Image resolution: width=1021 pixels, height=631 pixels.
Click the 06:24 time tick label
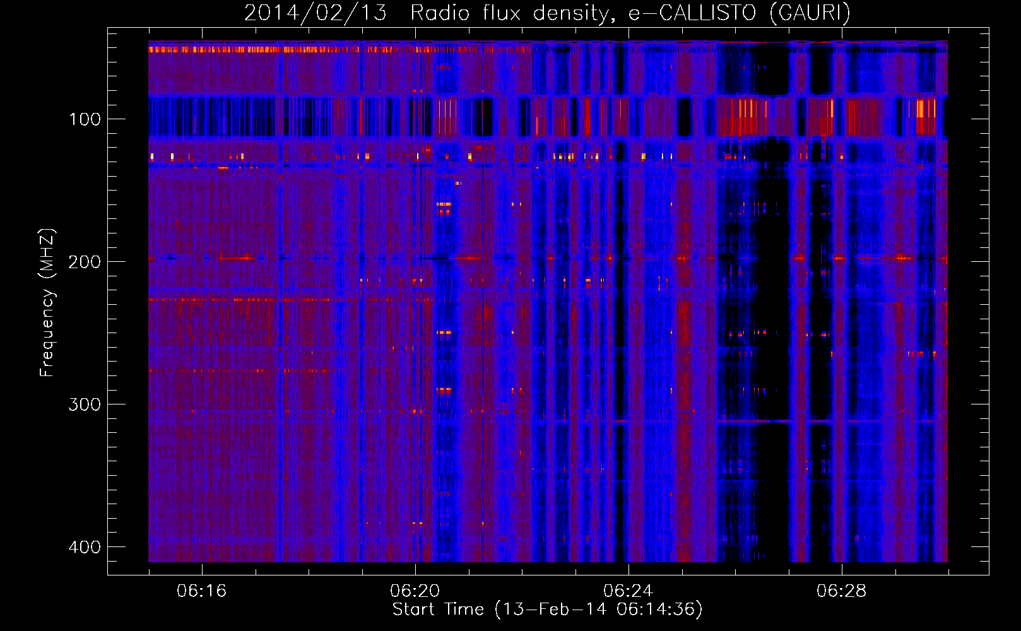[628, 591]
